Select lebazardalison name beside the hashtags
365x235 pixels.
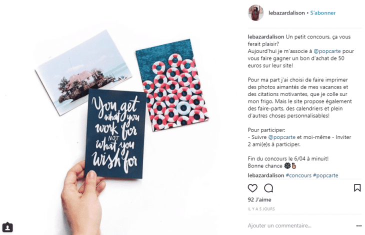(266, 175)
